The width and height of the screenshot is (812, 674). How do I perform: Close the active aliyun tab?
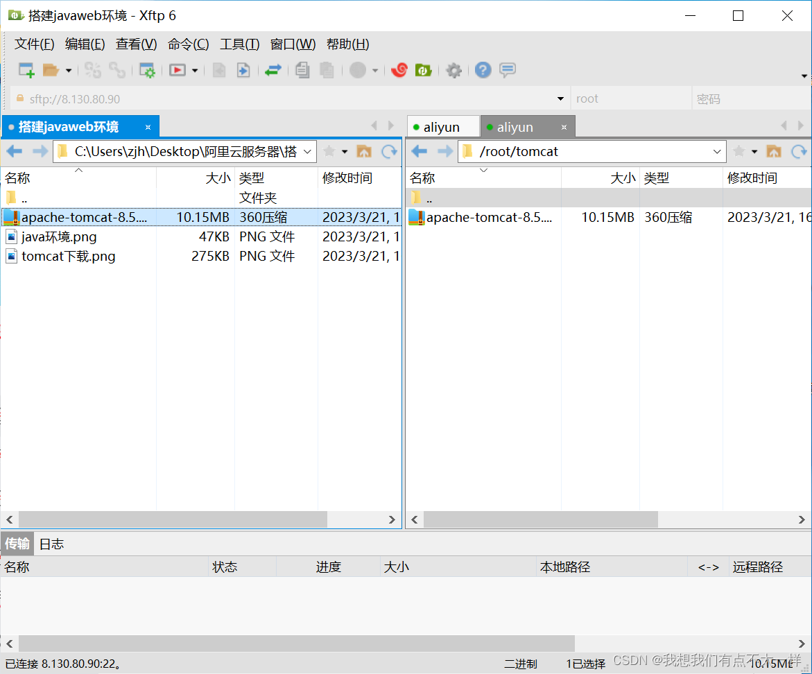point(564,128)
